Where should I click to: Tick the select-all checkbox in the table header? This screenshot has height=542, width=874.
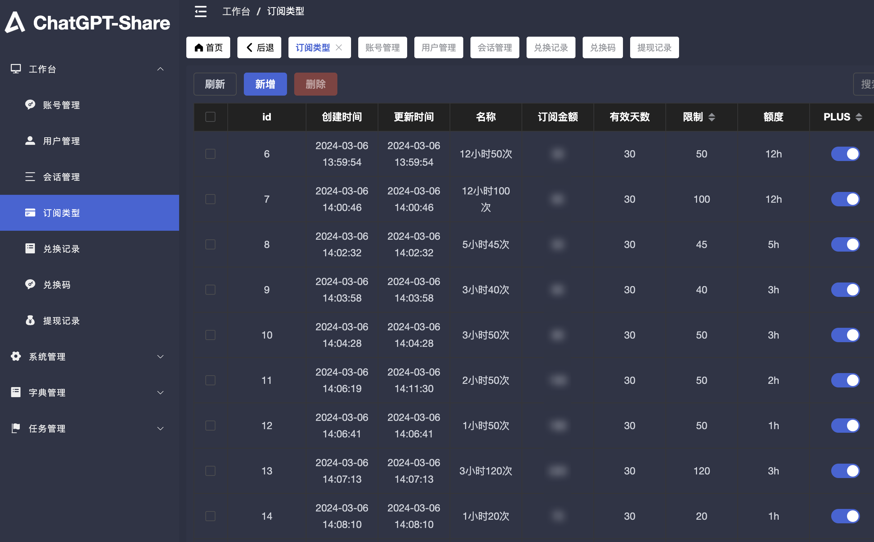210,117
